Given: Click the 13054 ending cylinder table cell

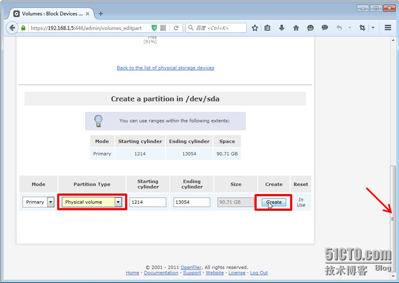Looking at the screenshot, I should point(189,154).
